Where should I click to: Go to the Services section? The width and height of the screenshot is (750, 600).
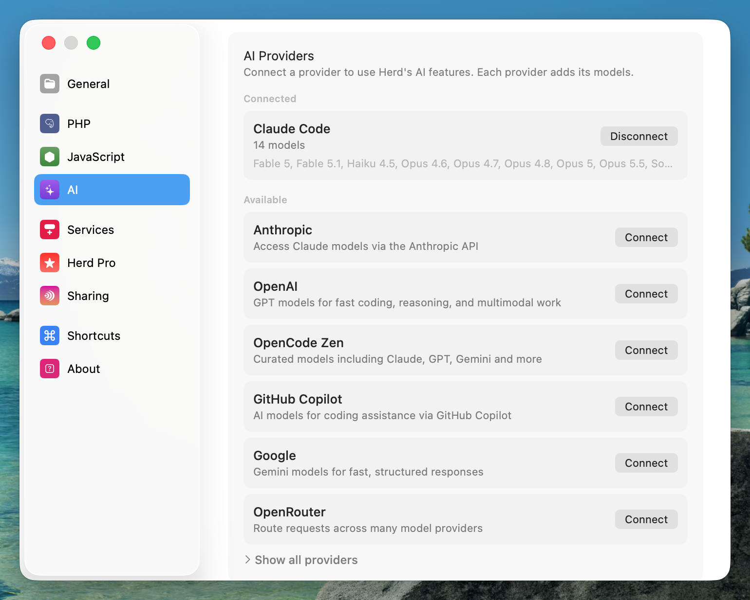pyautogui.click(x=112, y=229)
